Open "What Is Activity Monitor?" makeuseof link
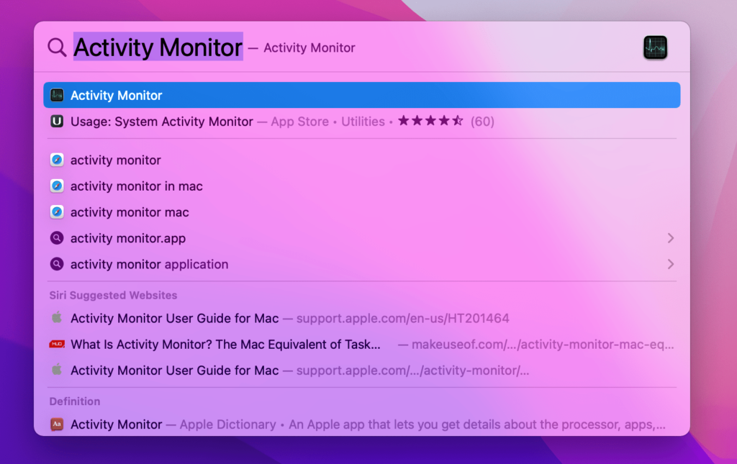The image size is (737, 464). coord(225,345)
